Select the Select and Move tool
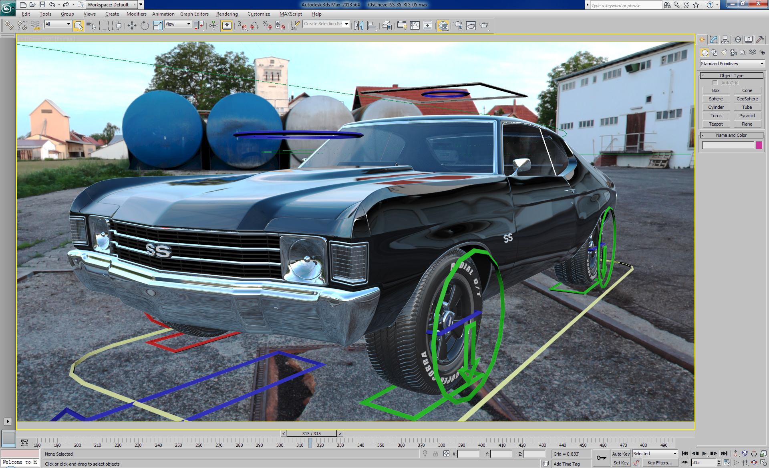 pos(132,25)
